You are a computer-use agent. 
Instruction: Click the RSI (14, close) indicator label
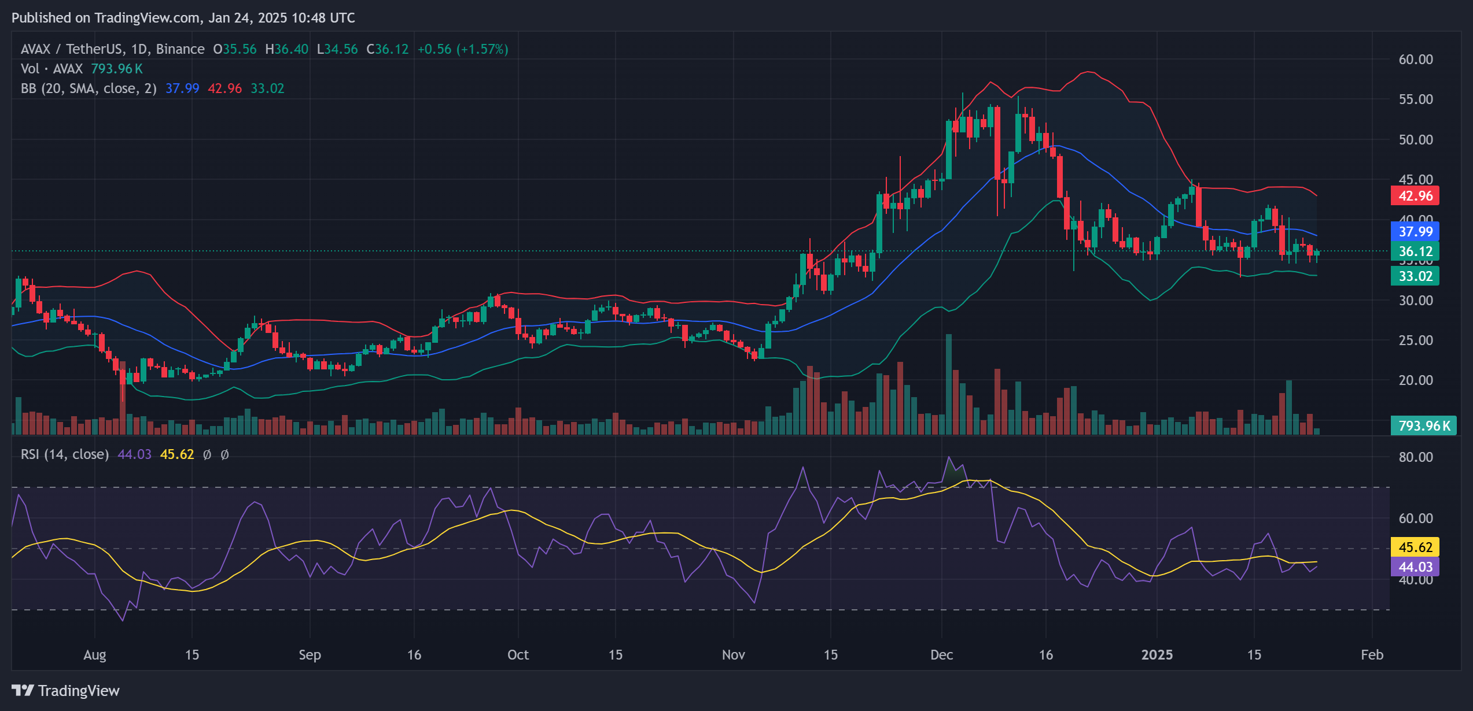pyautogui.click(x=65, y=454)
